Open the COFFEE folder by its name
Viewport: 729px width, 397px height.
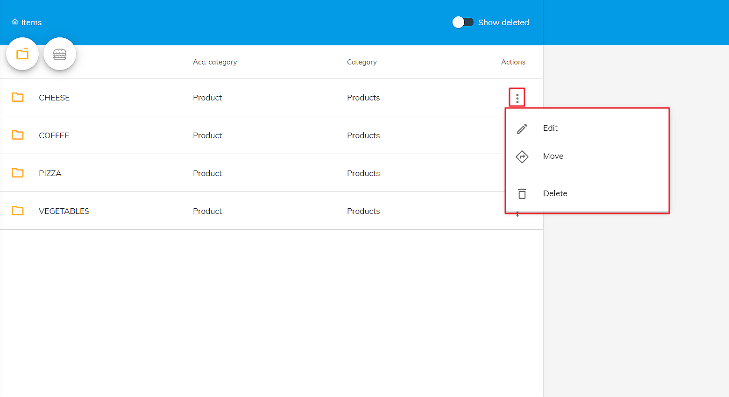click(54, 135)
